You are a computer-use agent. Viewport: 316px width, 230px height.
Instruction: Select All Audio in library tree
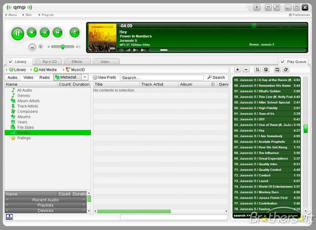click(24, 90)
